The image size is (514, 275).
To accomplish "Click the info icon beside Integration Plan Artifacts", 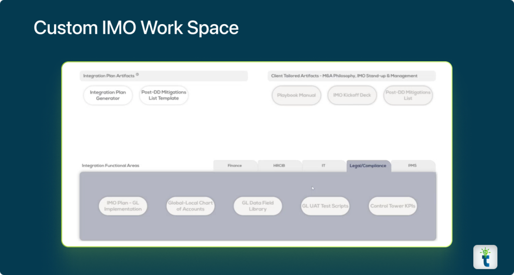I will click(137, 75).
